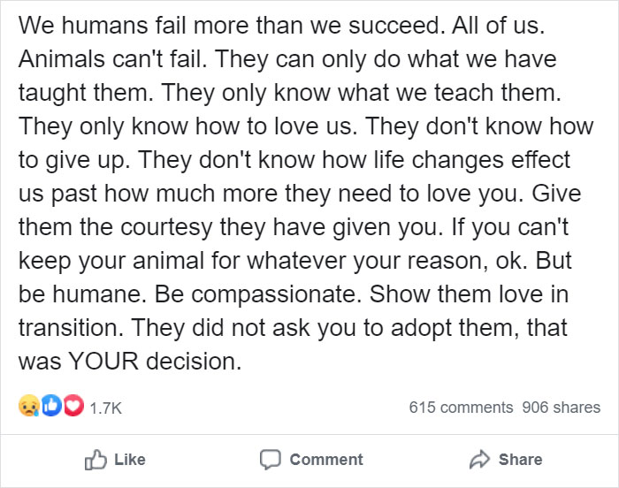Click the red heart reaction icon
619x488 pixels.
pyautogui.click(x=73, y=406)
